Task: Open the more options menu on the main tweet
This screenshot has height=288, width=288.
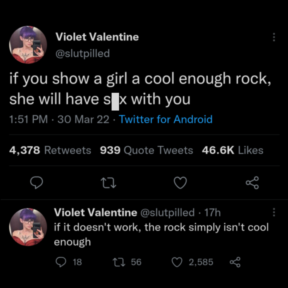Action: point(274,37)
